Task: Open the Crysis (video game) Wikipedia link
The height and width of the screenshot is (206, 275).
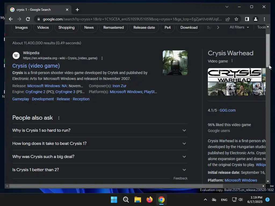Action: tap(36, 66)
